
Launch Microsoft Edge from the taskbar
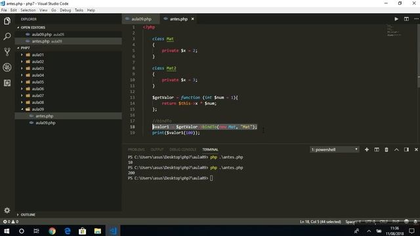coord(67,231)
